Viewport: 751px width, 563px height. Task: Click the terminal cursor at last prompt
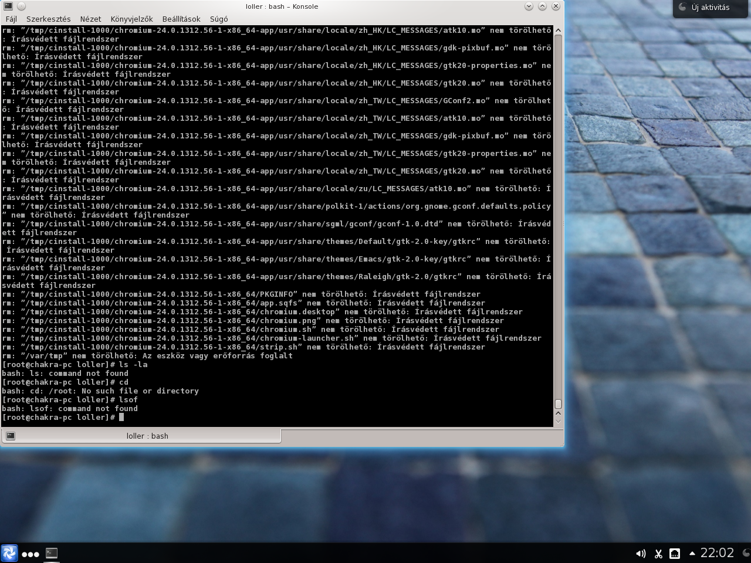coord(121,418)
